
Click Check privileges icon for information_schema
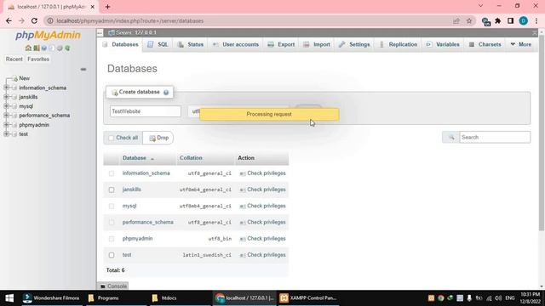(x=243, y=173)
